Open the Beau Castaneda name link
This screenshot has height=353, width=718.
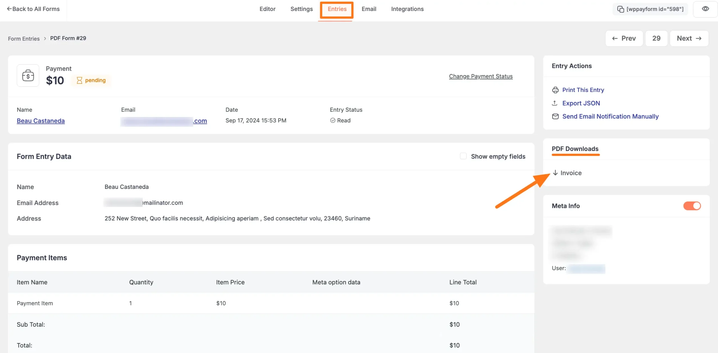41,121
